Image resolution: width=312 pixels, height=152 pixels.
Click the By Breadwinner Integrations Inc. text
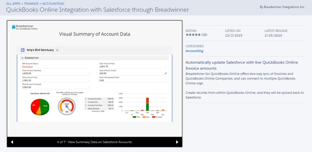(x=282, y=7)
